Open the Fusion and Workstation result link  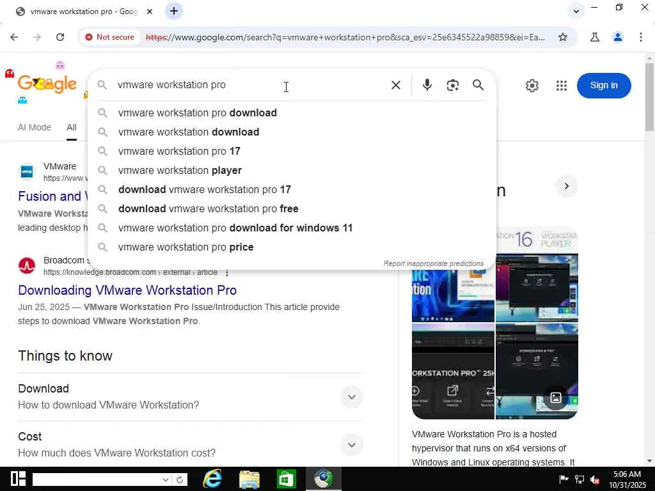(52, 196)
